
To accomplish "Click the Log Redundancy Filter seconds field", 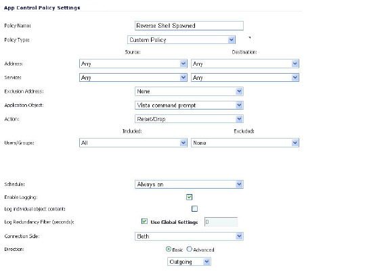I will click(x=221, y=222).
